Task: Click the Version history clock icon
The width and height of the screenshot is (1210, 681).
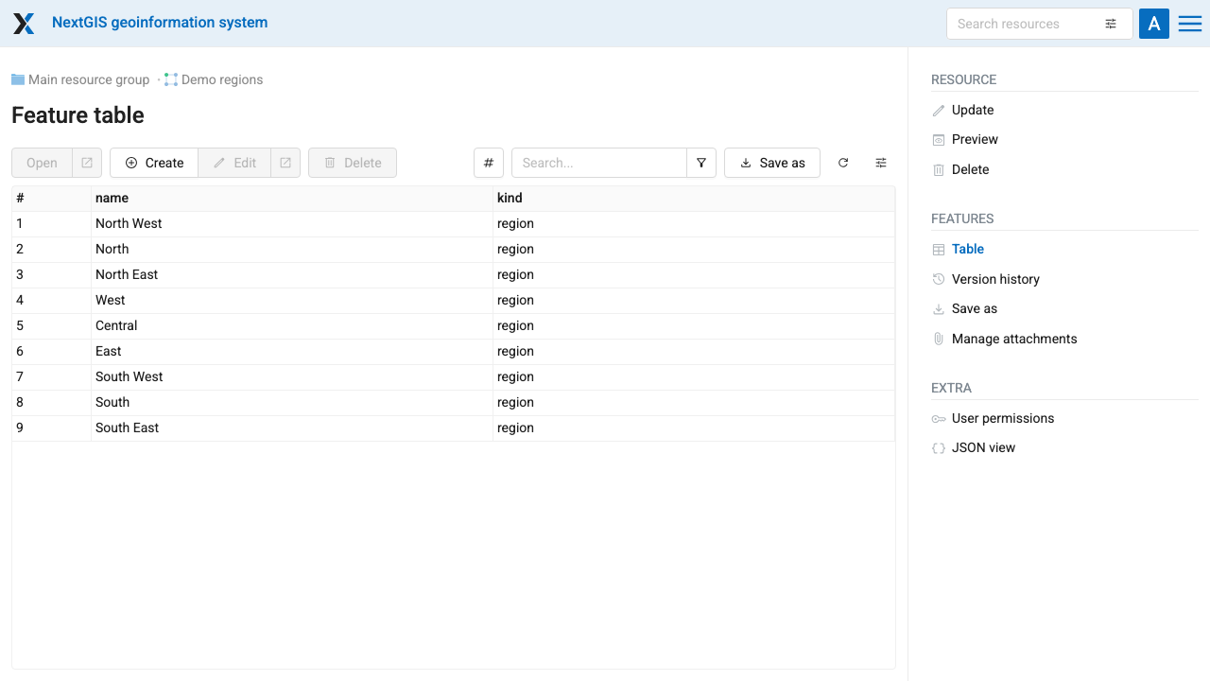Action: click(939, 279)
